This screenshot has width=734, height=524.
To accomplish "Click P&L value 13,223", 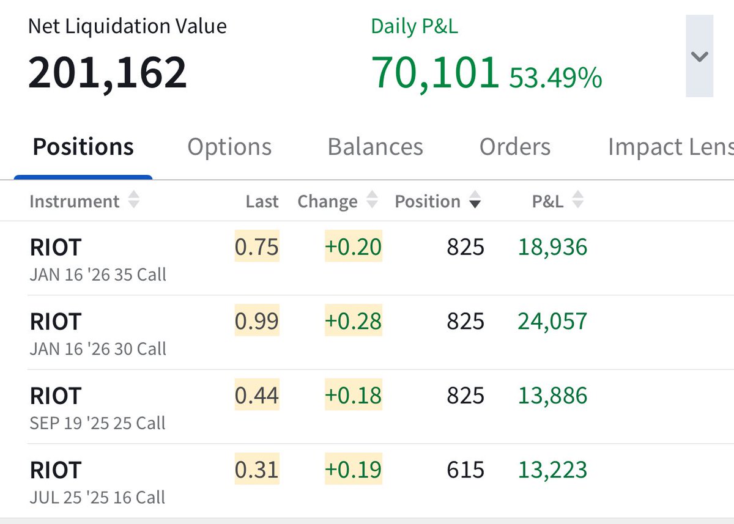I will [x=552, y=470].
